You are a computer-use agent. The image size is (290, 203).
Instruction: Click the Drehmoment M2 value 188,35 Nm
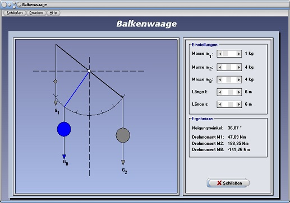(238, 144)
